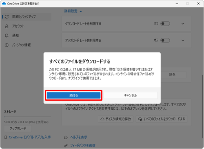Image resolution: width=204 pixels, height=149 pixels.
Task: Click the account person icon
Action: point(7,26)
